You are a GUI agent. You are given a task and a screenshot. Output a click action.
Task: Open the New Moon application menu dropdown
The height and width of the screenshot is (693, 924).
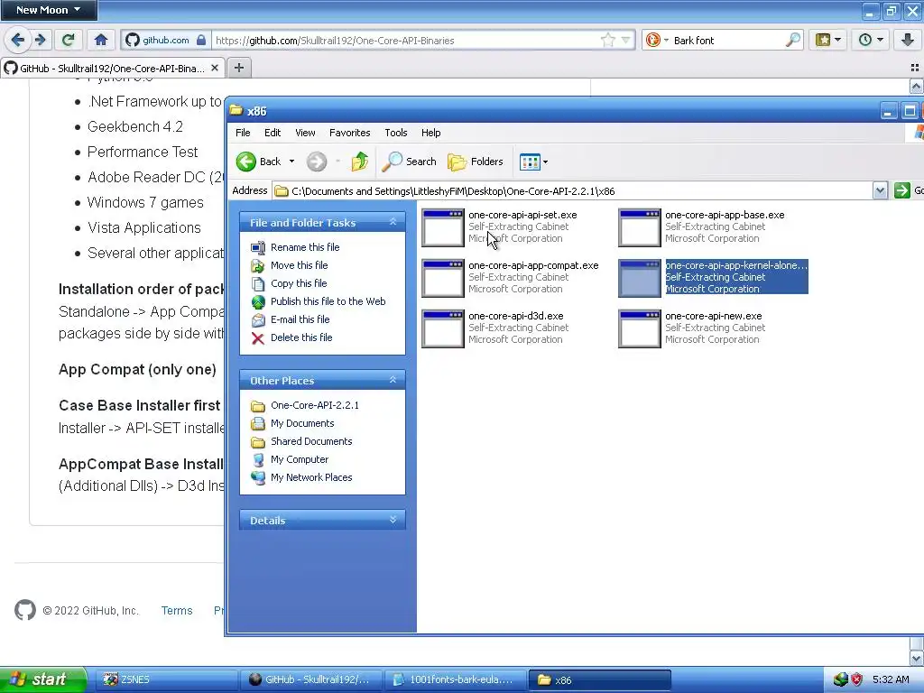click(49, 10)
